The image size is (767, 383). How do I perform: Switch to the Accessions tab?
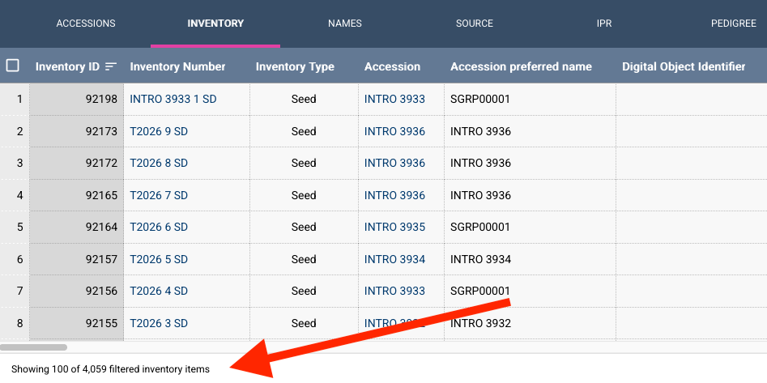coord(86,23)
